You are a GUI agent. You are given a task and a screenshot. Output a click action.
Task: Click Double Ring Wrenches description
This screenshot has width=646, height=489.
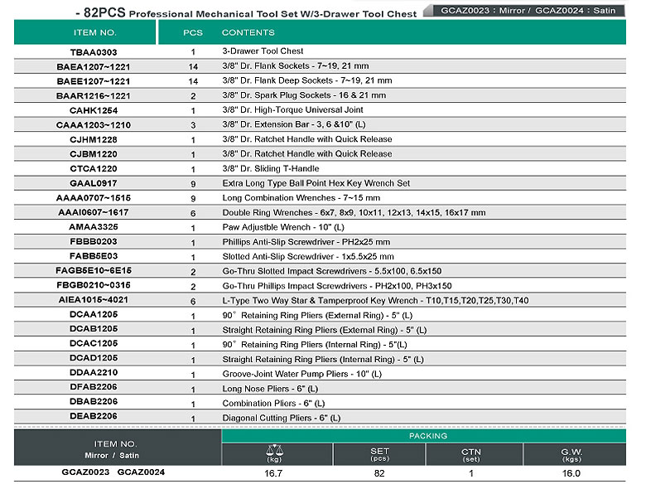click(x=354, y=212)
